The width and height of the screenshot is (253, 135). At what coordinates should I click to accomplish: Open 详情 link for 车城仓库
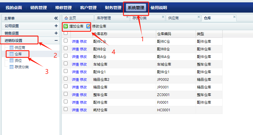coord(75,64)
